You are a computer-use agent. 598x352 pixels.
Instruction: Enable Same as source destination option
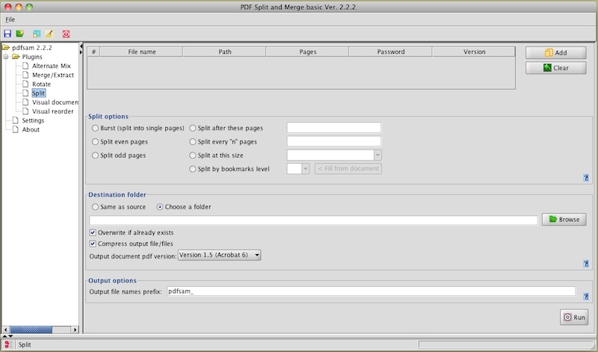95,207
